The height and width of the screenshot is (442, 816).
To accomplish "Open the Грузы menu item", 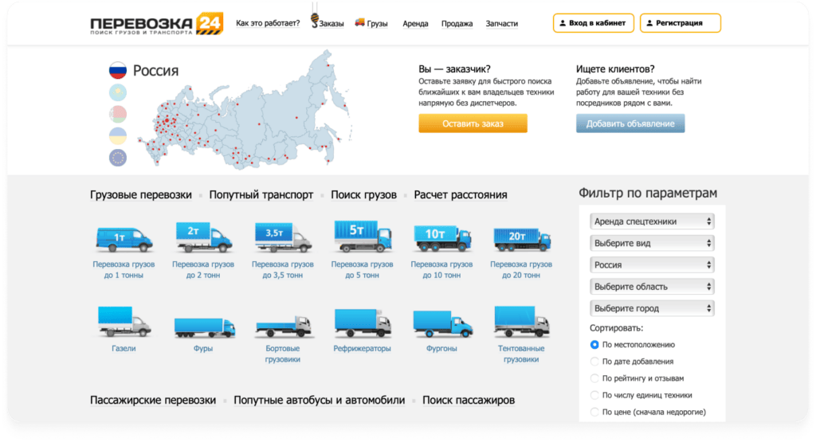I will tap(377, 23).
